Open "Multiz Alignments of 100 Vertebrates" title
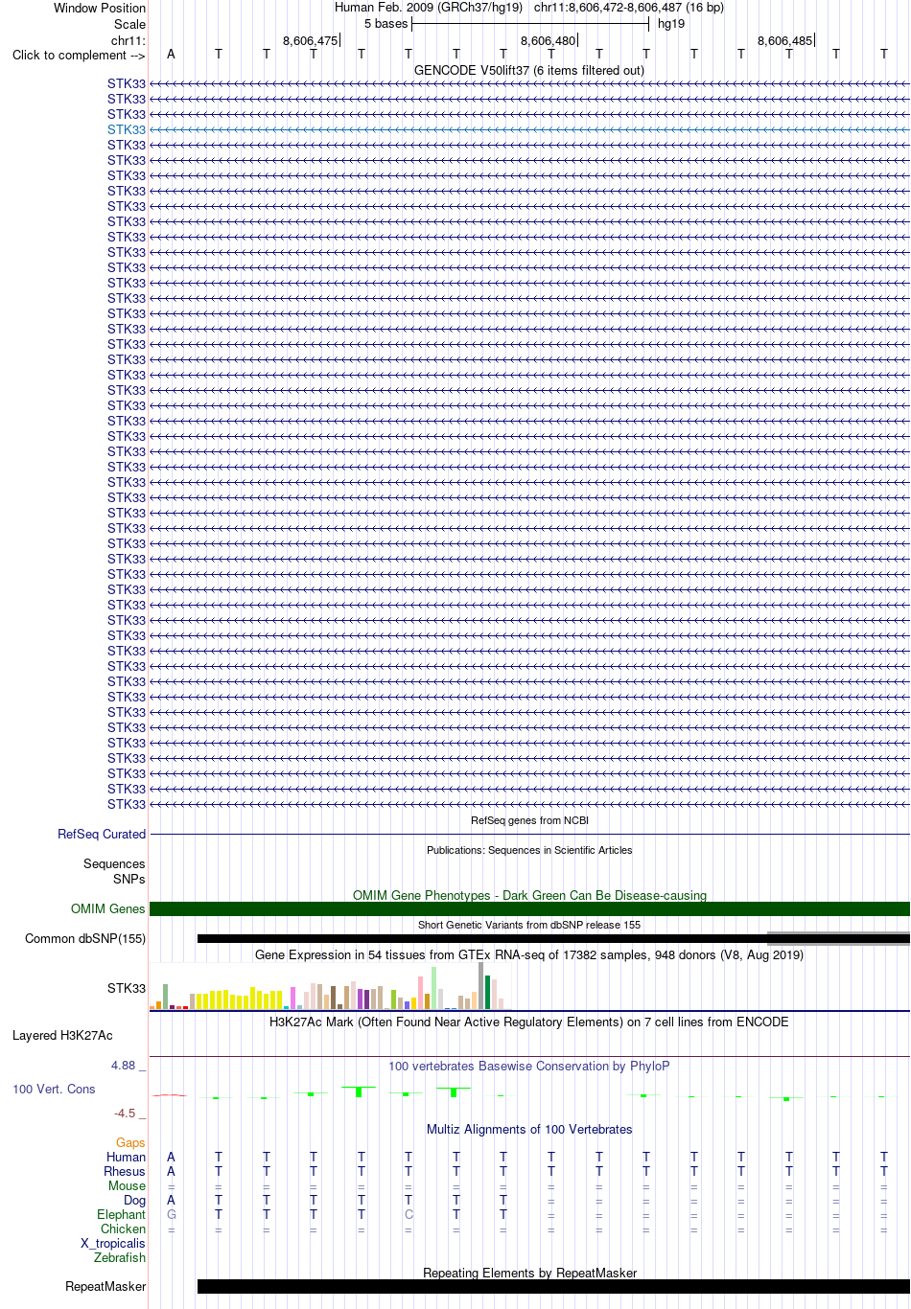The width and height of the screenshot is (911, 1309). [x=529, y=1129]
